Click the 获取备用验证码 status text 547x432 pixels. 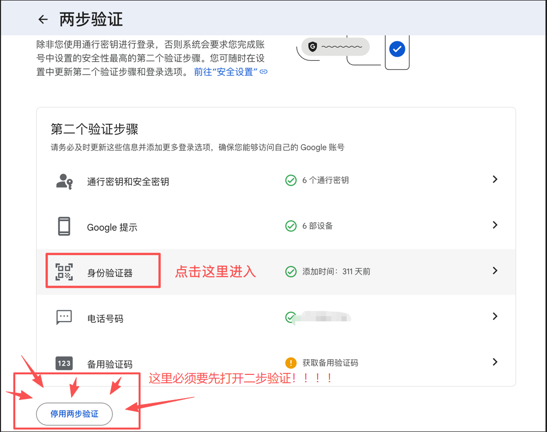pos(330,363)
